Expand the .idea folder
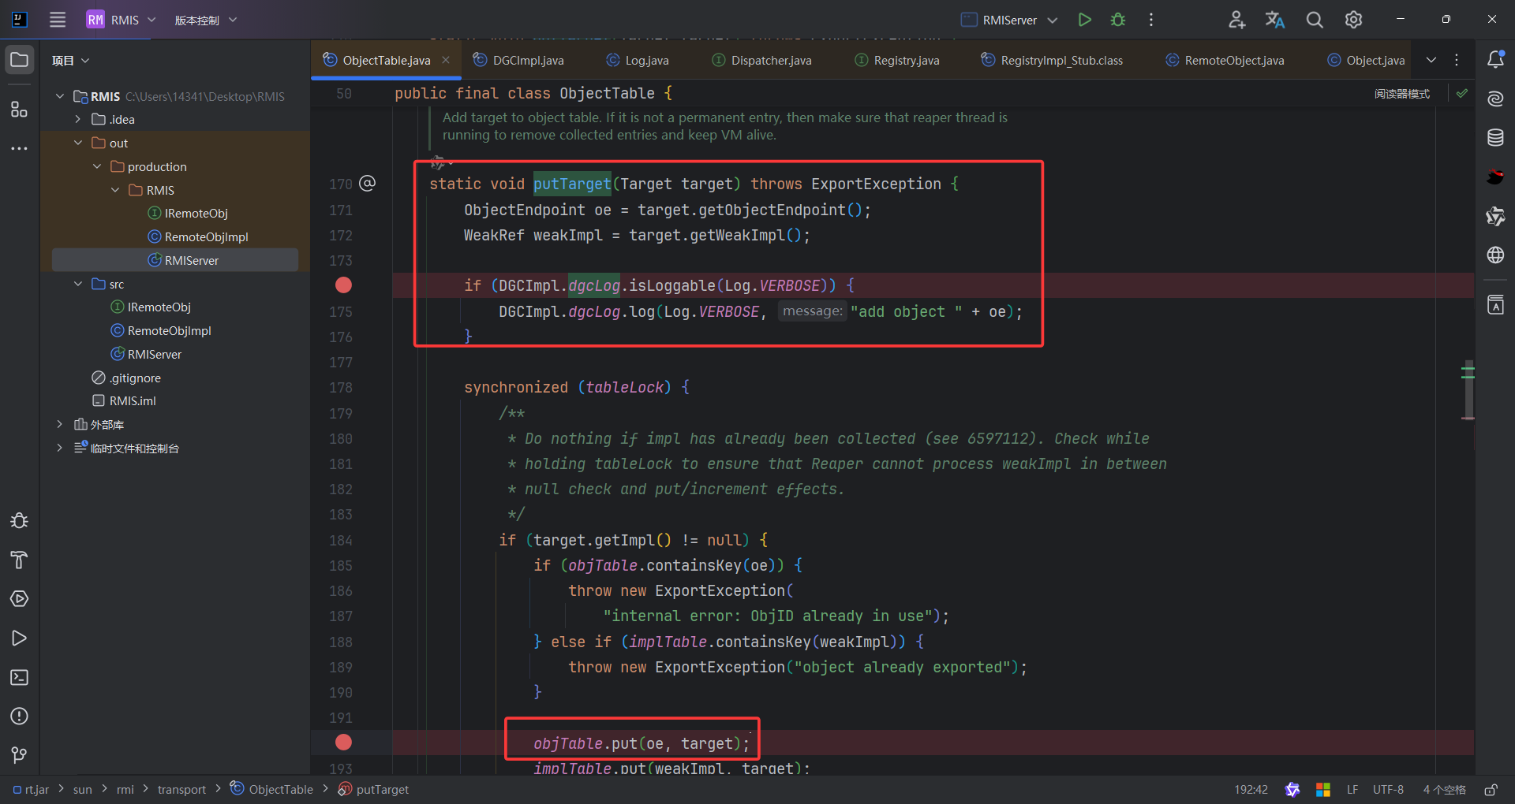 78,120
